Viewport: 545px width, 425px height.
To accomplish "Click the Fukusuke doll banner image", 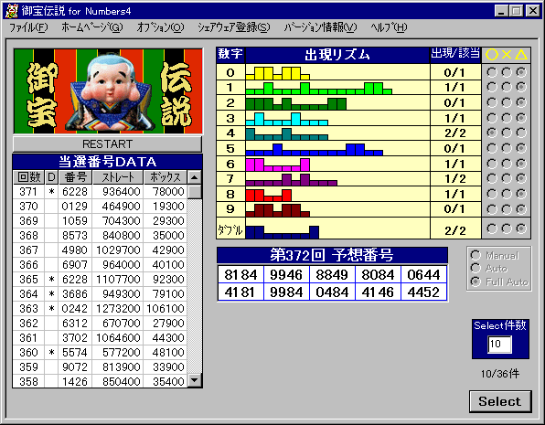I will pyautogui.click(x=108, y=91).
